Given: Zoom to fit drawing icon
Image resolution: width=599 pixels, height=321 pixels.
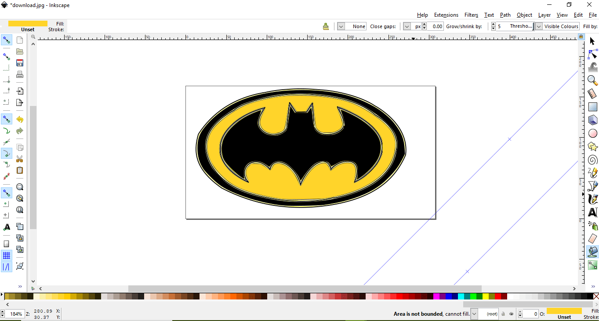Looking at the screenshot, I should coord(20,198).
